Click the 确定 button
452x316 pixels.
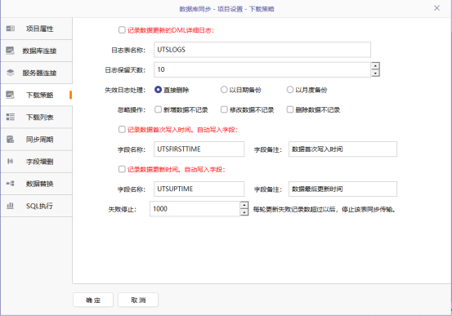[93, 300]
